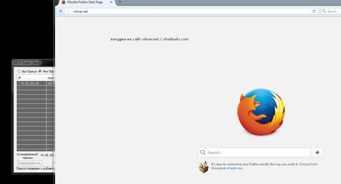Click the Firefox back arrow button
Screen dimensions: 341x184
pos(61,11)
